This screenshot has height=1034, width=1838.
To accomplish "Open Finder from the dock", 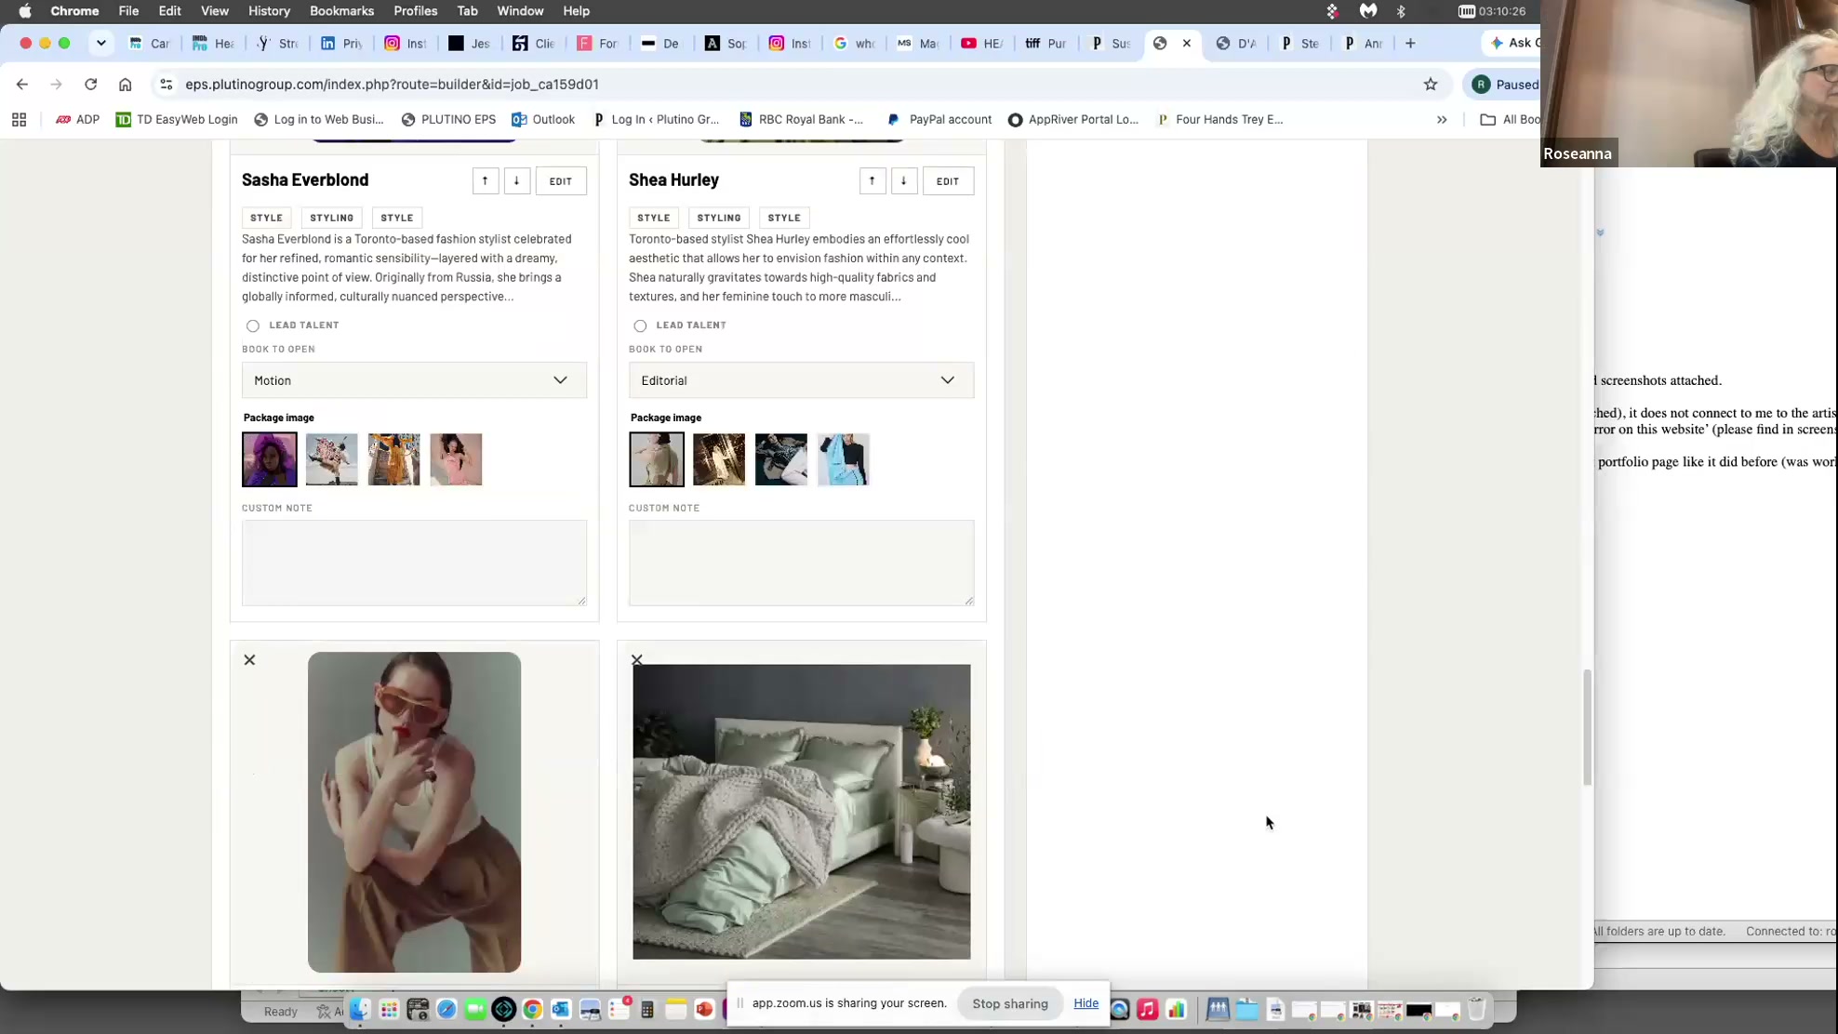I will pos(360,1009).
